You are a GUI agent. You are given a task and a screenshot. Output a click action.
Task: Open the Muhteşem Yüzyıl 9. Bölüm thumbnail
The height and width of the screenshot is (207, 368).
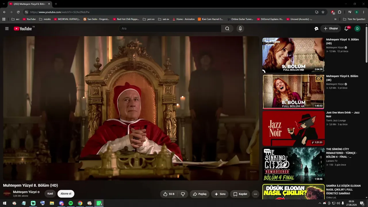[294, 55]
